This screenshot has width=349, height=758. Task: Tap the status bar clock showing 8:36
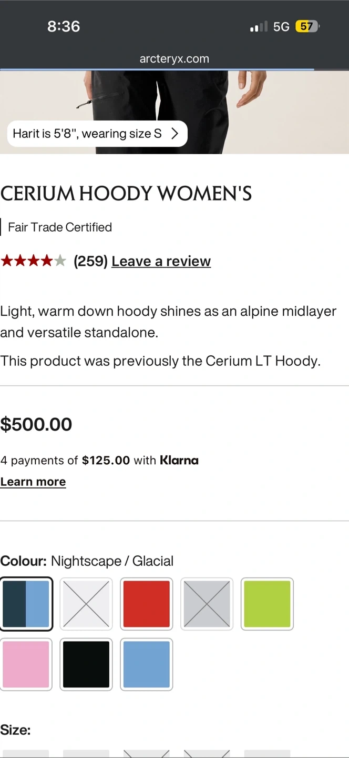click(x=64, y=26)
